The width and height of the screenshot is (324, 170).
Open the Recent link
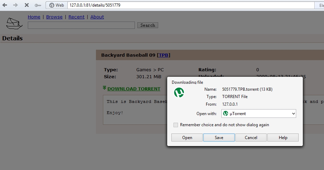pos(76,17)
